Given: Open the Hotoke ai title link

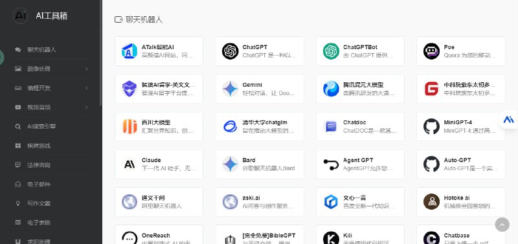Looking at the screenshot, I should click(x=457, y=198).
